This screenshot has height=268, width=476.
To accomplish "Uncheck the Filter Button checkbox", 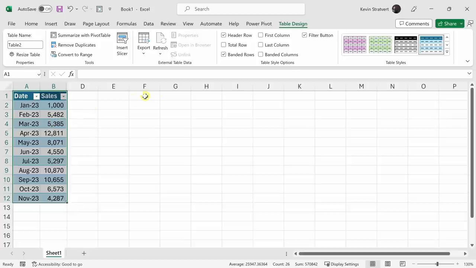I will click(x=305, y=35).
